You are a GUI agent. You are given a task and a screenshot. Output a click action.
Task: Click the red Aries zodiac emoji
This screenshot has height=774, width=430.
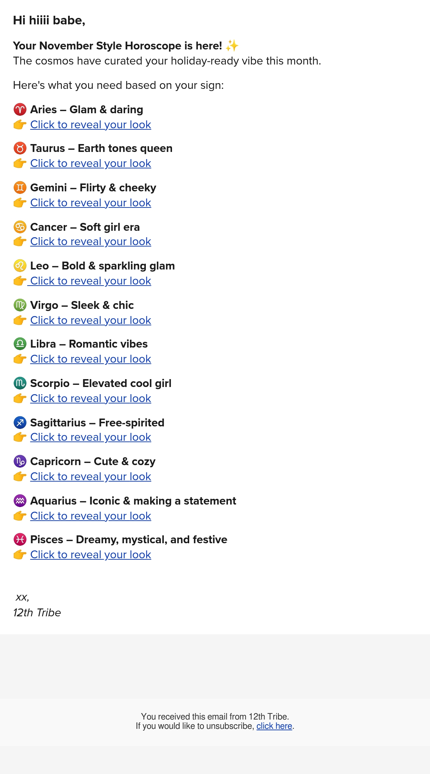(20, 109)
